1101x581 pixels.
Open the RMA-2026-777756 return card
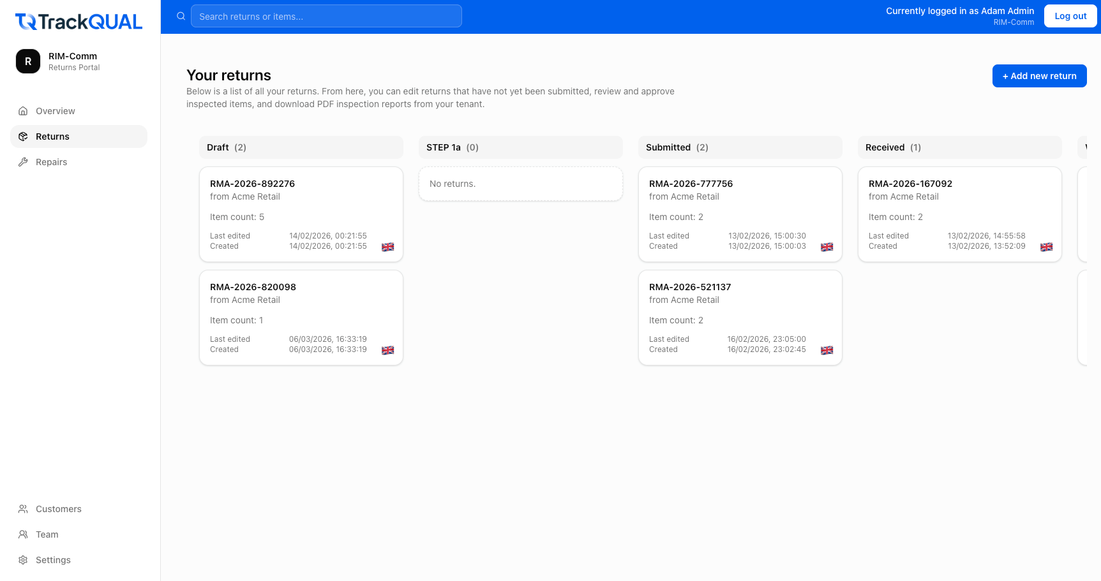740,214
